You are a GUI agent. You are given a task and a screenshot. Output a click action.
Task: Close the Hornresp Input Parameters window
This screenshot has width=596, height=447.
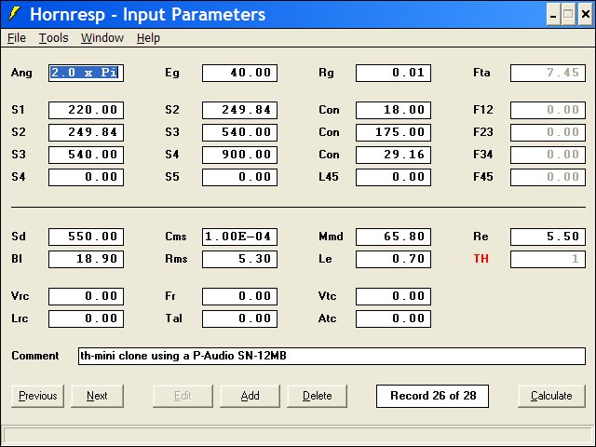[x=586, y=15]
